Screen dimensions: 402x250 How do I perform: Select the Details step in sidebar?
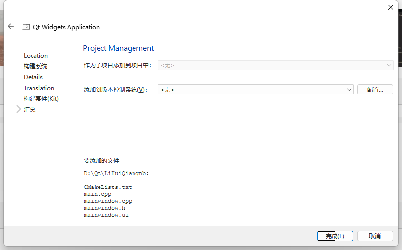(33, 77)
